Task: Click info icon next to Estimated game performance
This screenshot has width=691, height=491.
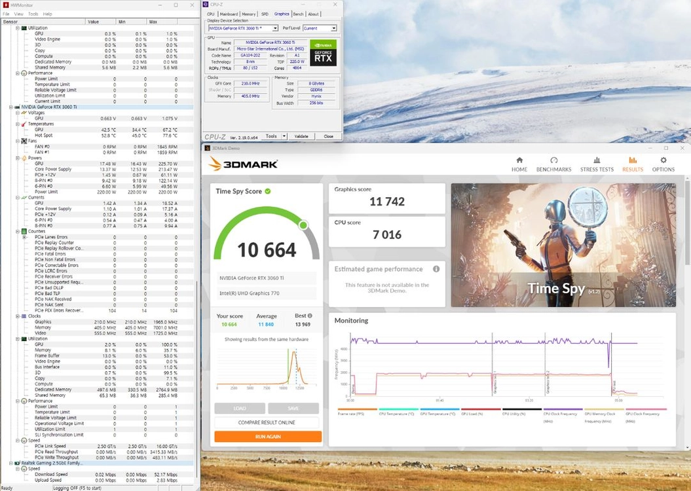Action: click(x=436, y=268)
